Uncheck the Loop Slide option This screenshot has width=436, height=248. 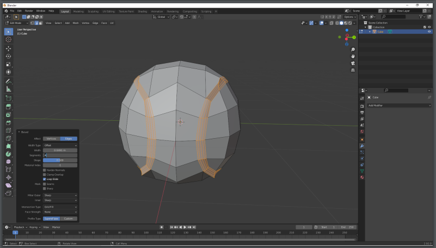pos(45,179)
